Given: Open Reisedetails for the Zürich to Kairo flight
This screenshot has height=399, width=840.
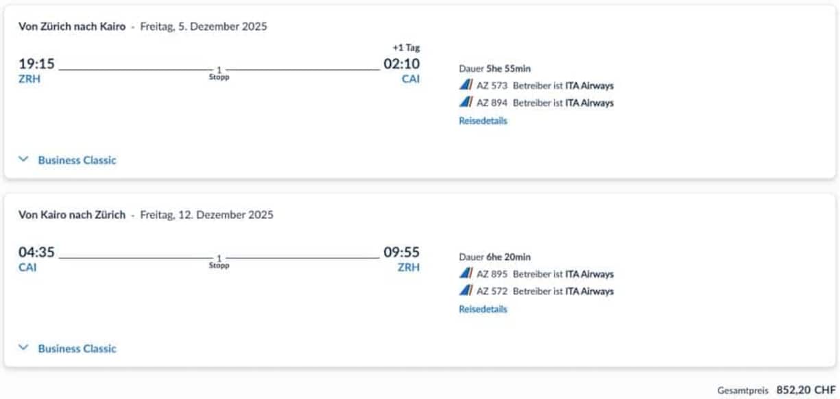Looking at the screenshot, I should pyautogui.click(x=483, y=121).
